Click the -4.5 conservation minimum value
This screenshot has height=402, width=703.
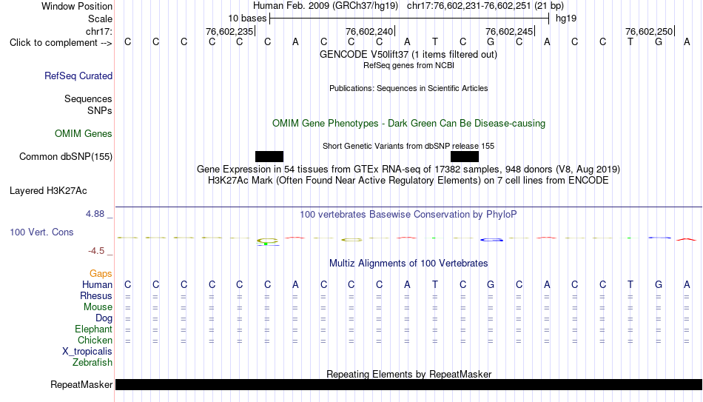(96, 251)
